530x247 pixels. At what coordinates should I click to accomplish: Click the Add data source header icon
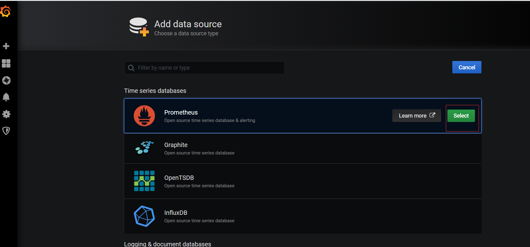click(139, 27)
